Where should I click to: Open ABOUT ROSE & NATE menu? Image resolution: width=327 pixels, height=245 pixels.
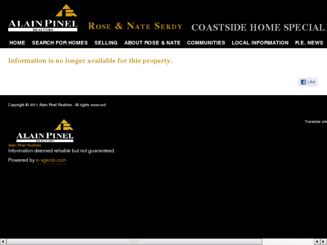pyautogui.click(x=152, y=43)
